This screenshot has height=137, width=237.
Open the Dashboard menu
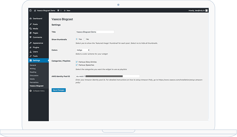click(37, 19)
